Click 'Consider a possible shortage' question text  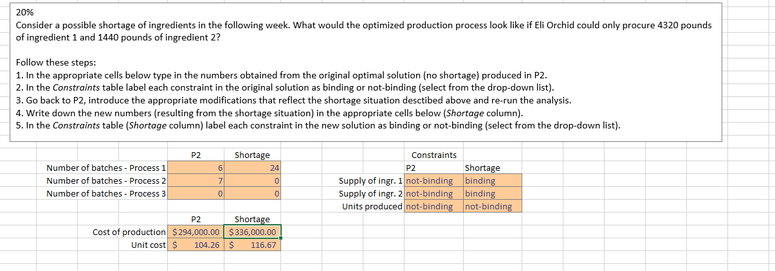click(x=363, y=31)
